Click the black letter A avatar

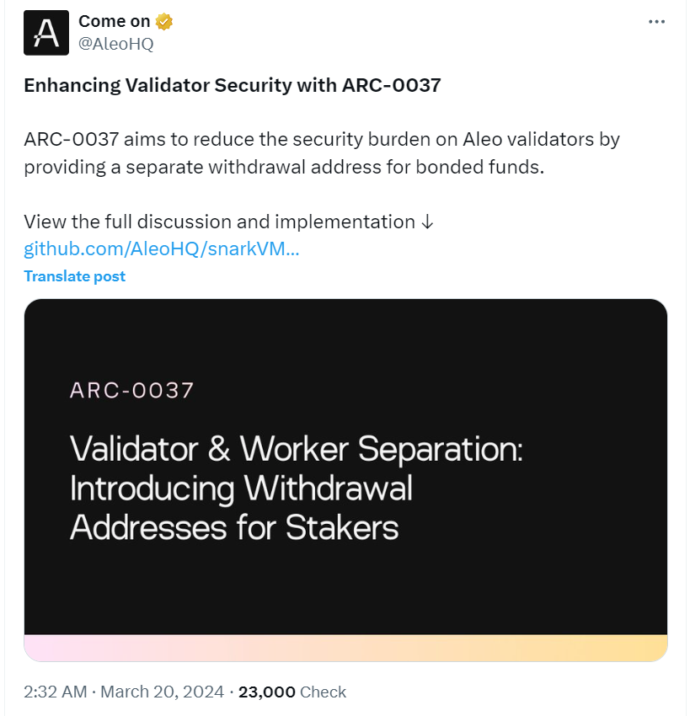(x=46, y=32)
